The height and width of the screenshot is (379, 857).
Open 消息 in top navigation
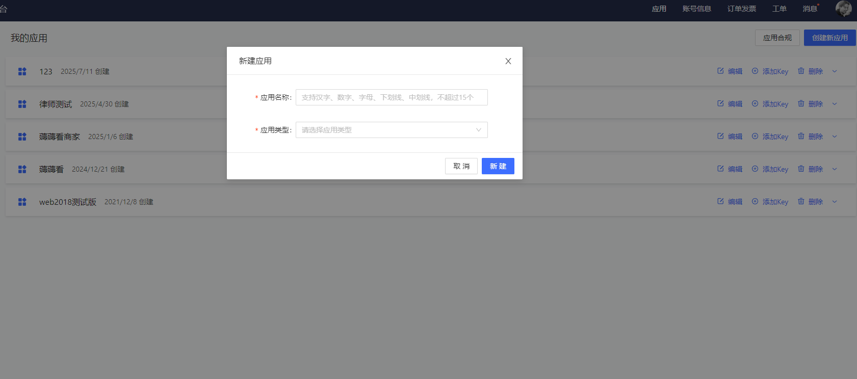(810, 9)
